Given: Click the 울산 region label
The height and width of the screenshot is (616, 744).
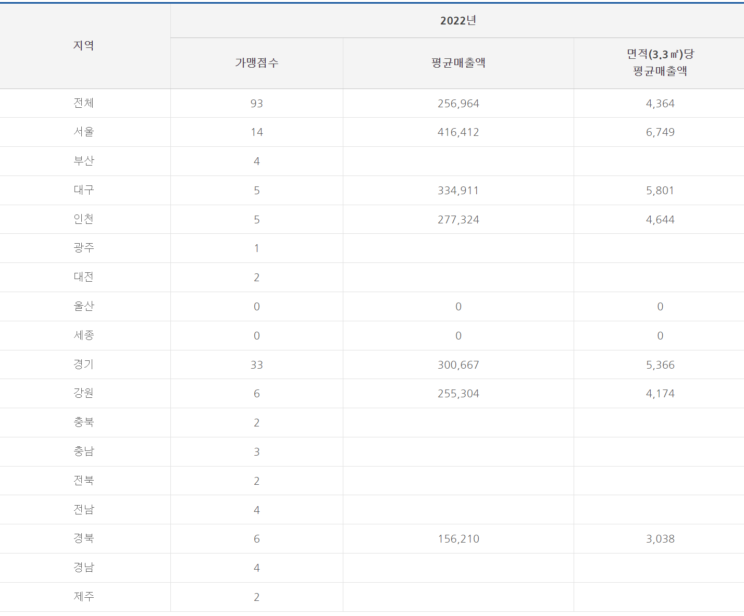Looking at the screenshot, I should (84, 306).
